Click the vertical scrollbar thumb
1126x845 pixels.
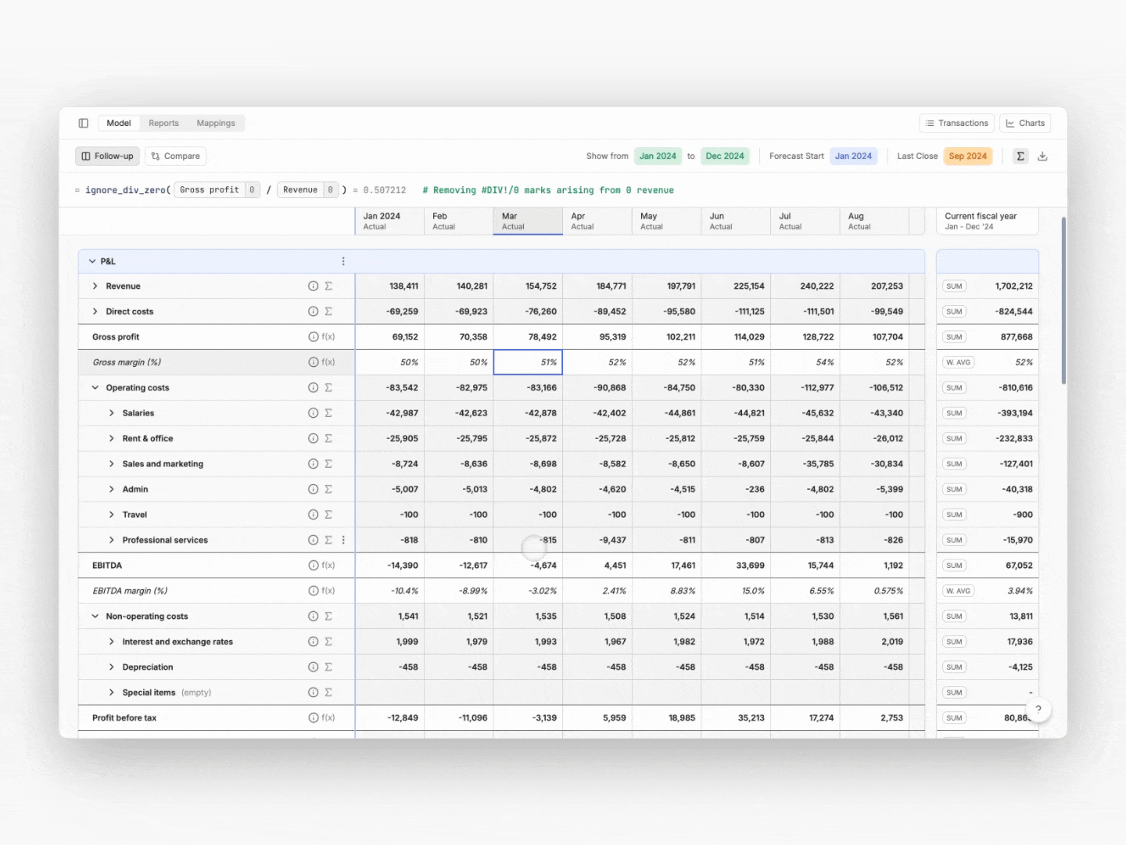point(1063,301)
